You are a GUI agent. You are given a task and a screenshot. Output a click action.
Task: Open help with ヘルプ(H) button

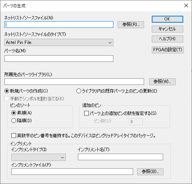pos(167,39)
